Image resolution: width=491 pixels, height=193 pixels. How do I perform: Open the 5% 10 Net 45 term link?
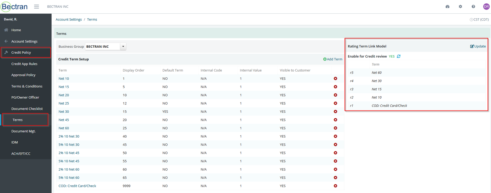[x=69, y=161]
